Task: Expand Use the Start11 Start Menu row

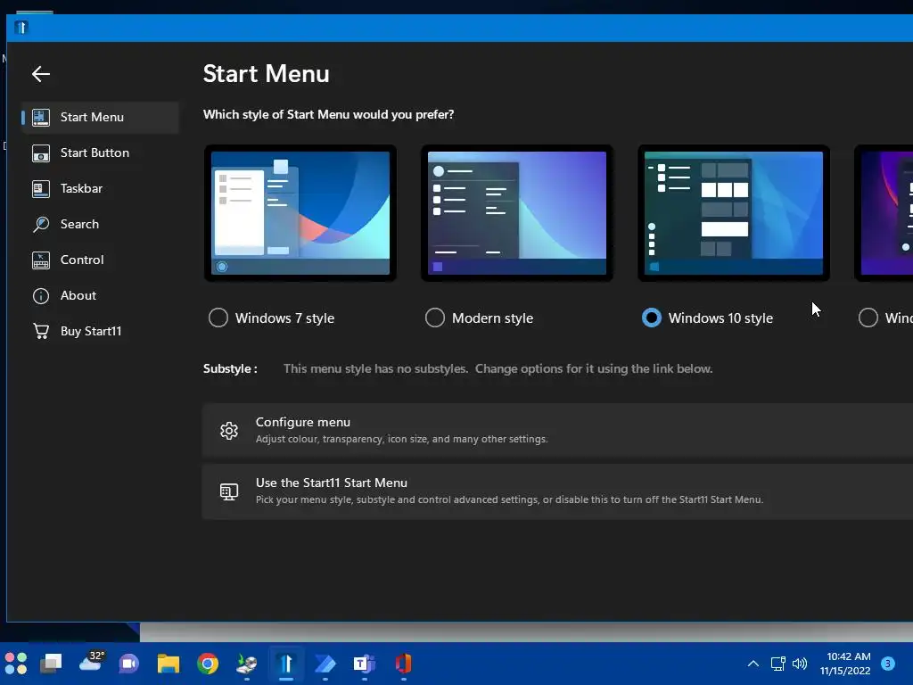Action: 557,491
